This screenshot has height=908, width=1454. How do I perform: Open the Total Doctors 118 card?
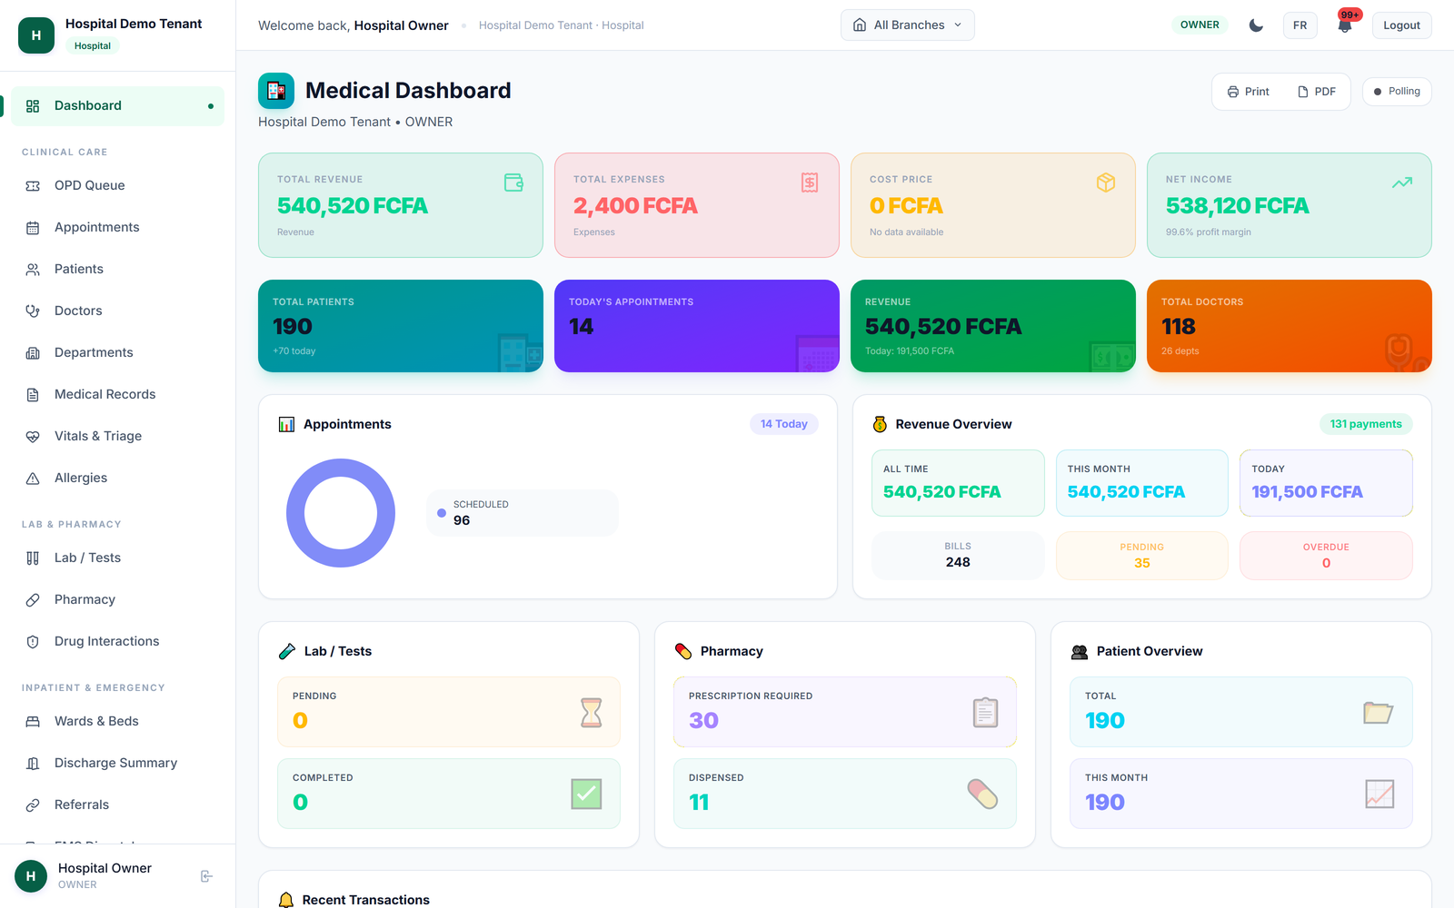1290,326
